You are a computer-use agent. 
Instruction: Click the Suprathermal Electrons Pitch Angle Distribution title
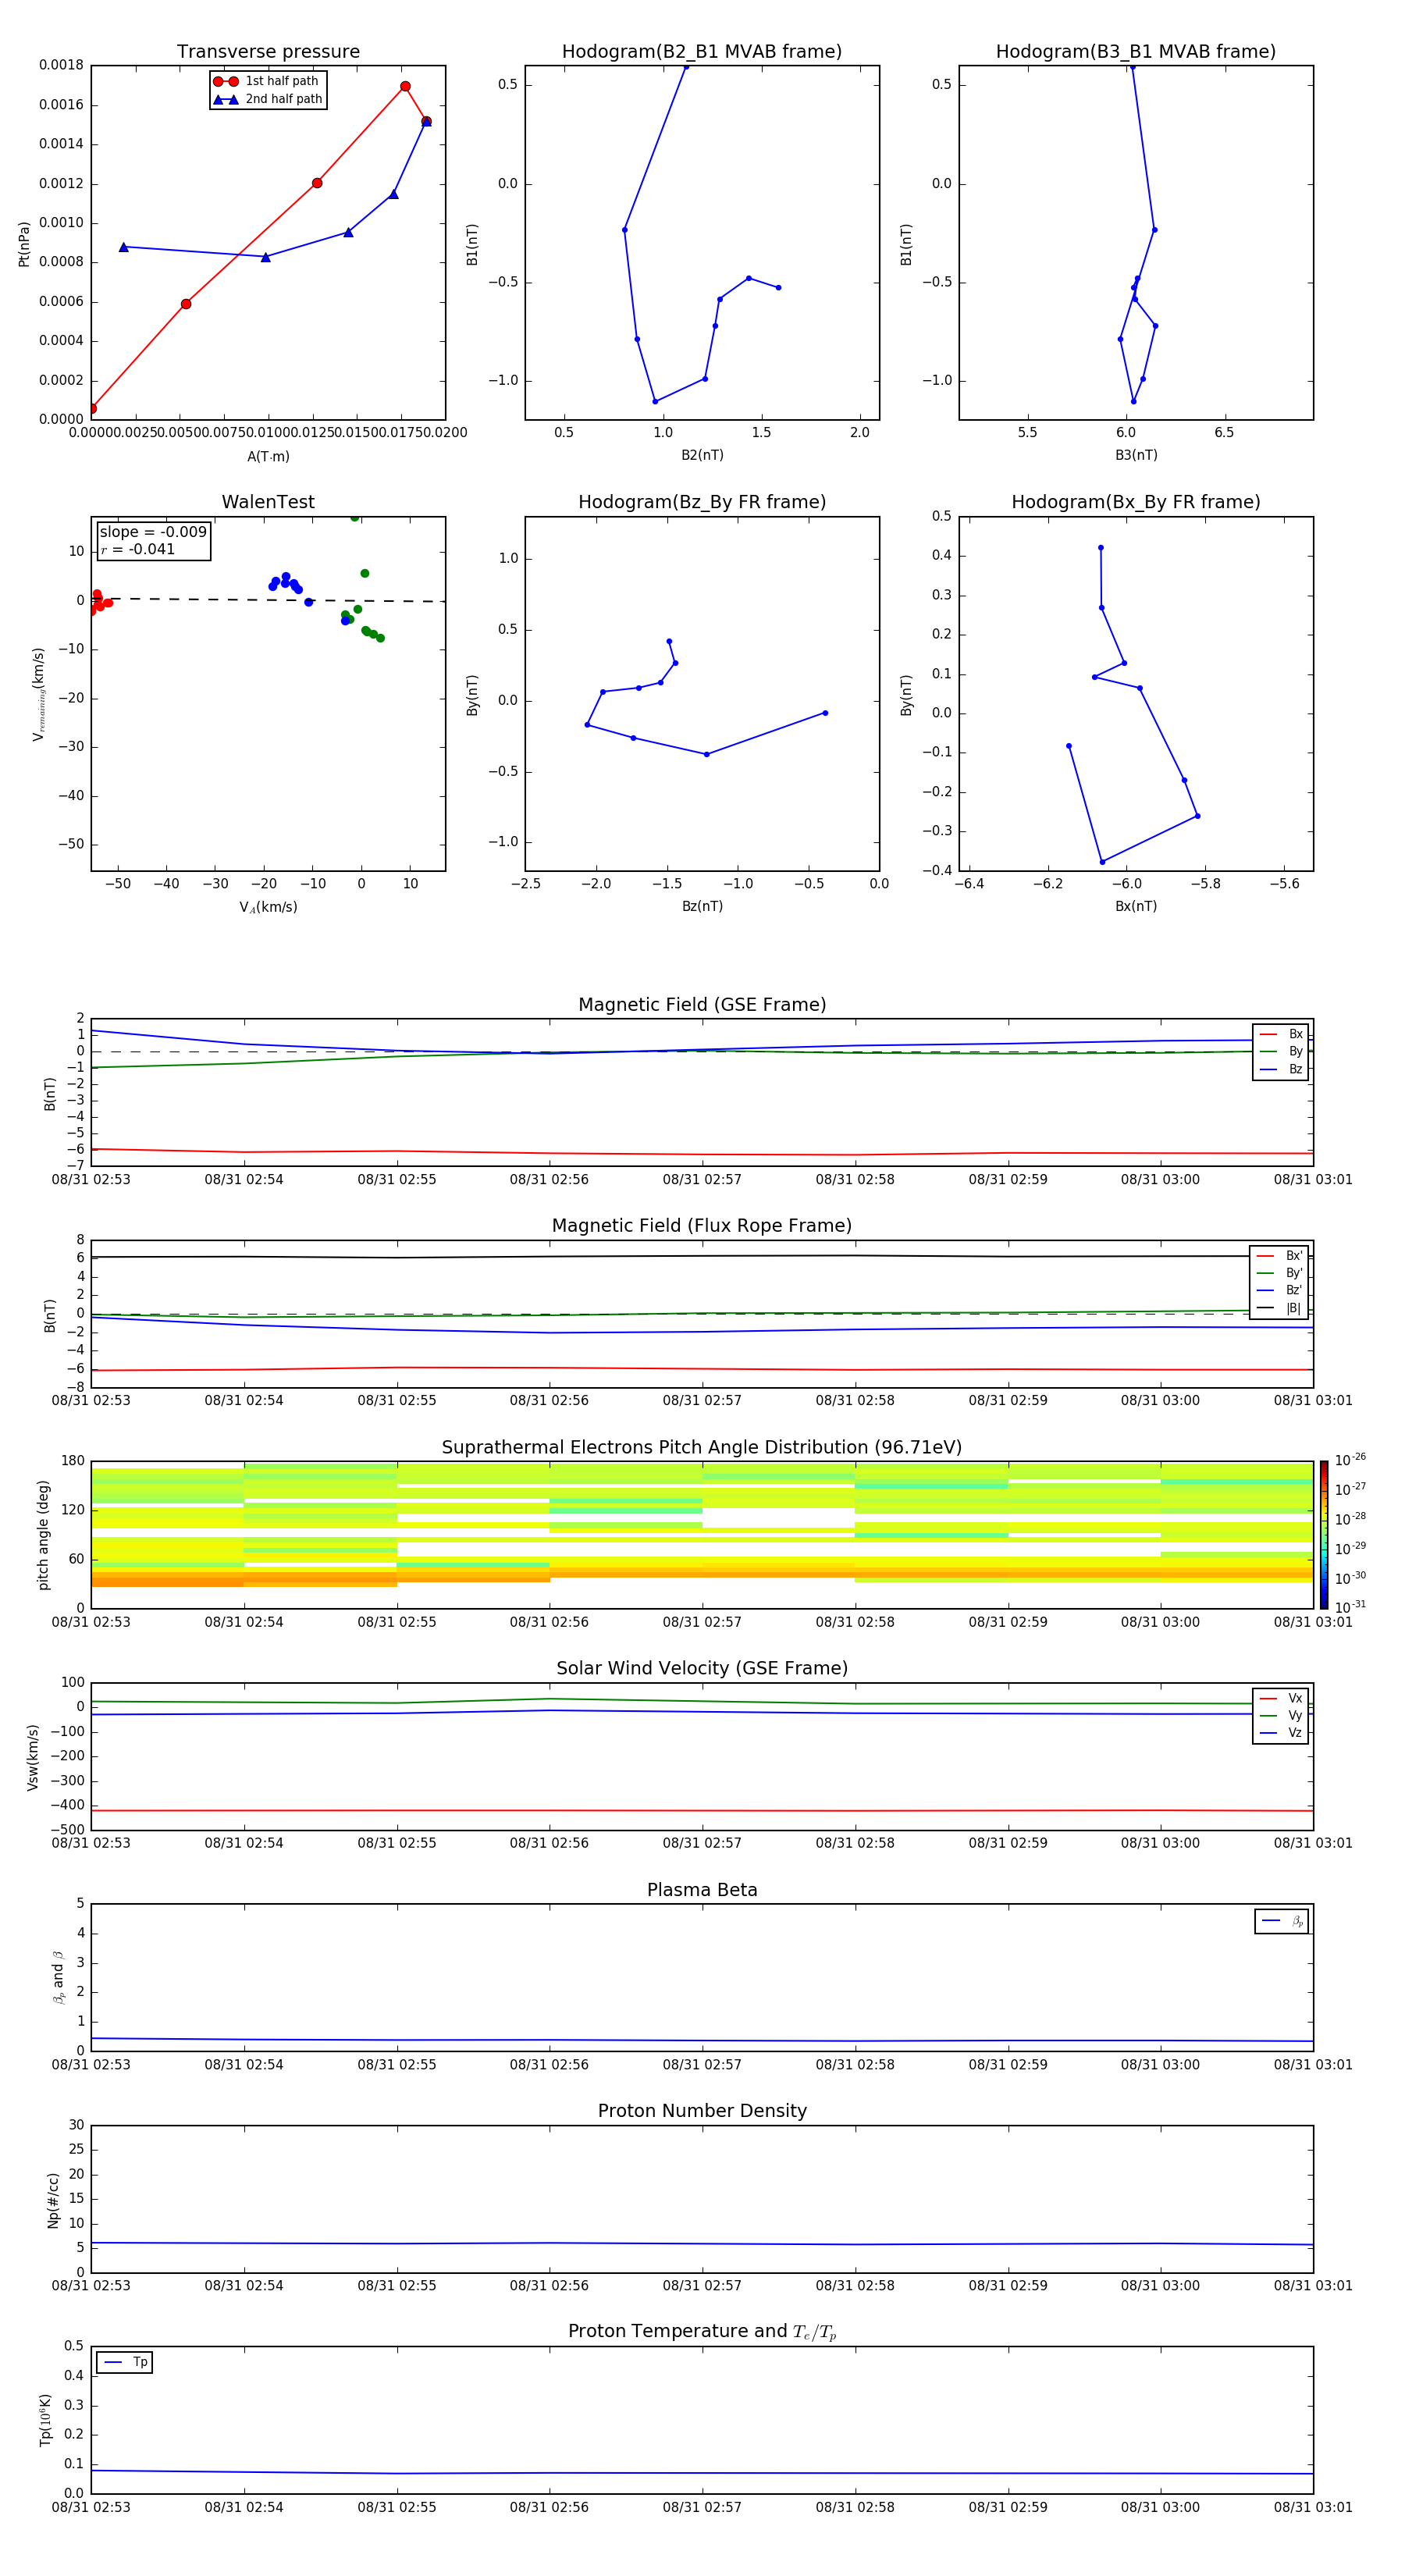coord(702,1447)
